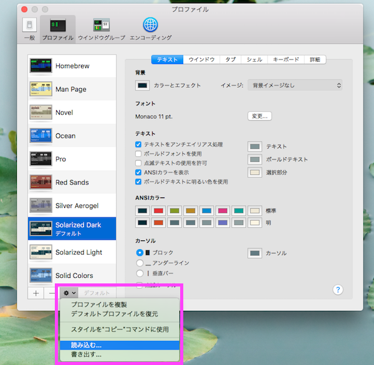This screenshot has width=374, height=365.
Task: Enable ボールドフォントを使用 checkbox
Action: [138, 153]
